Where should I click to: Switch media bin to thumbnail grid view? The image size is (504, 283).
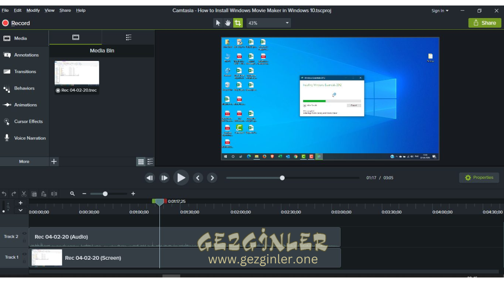[141, 162]
